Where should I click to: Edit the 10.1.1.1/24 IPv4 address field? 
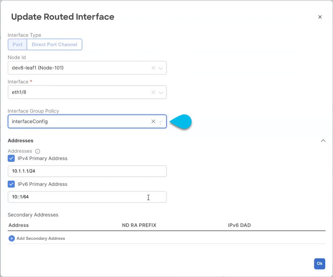(x=87, y=171)
